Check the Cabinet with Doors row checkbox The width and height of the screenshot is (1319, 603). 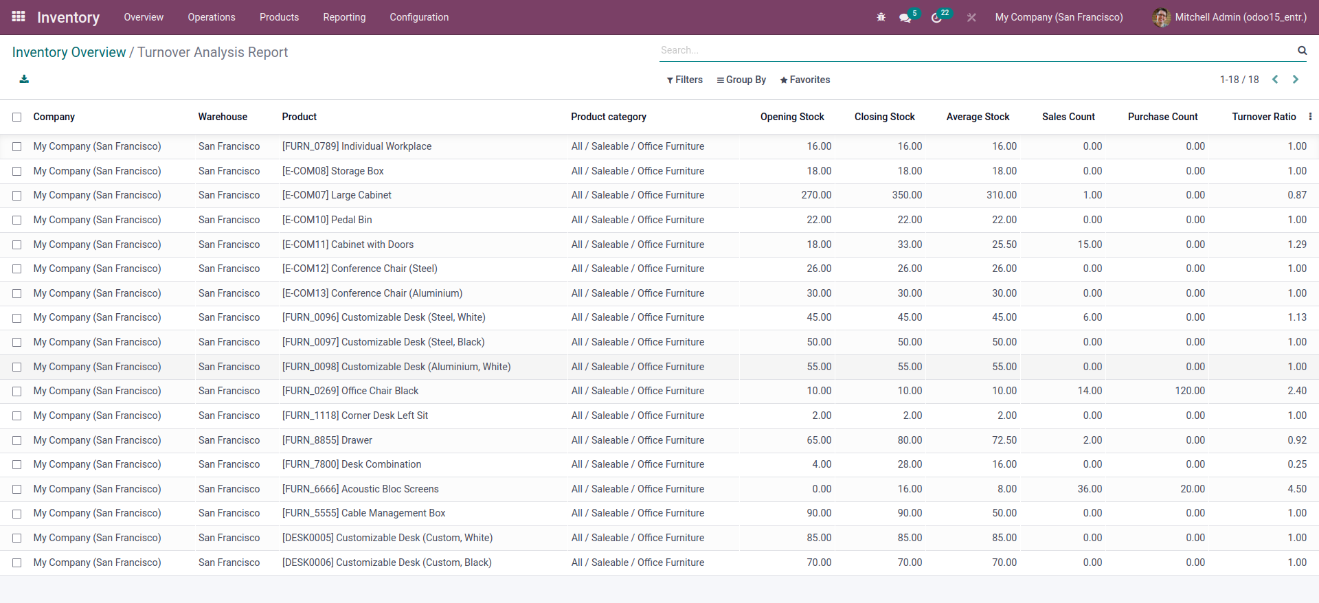17,245
